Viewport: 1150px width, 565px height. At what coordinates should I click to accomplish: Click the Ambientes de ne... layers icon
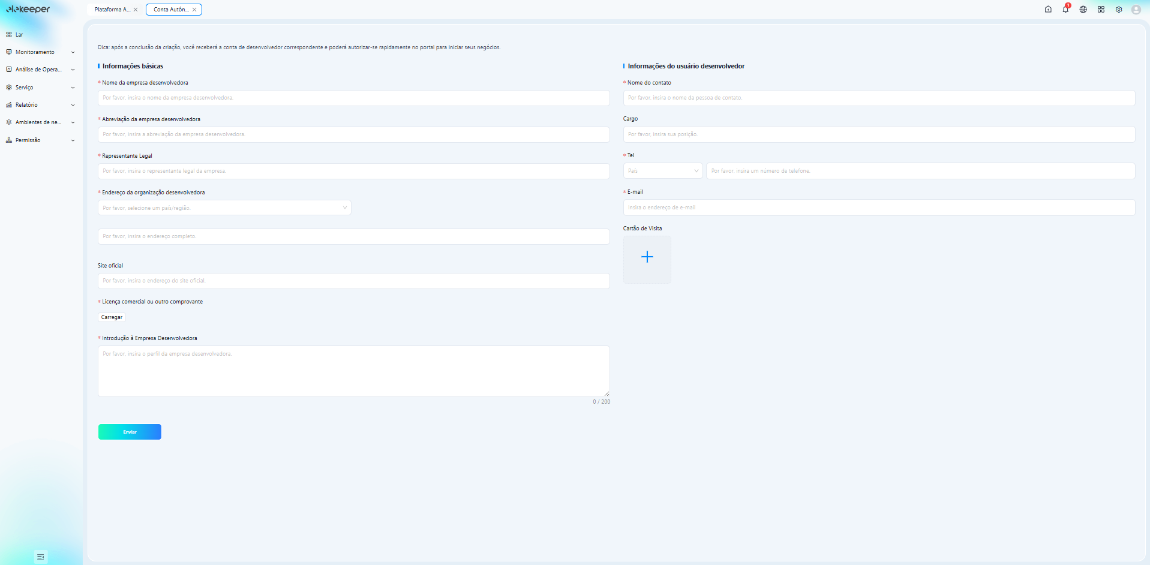pos(8,122)
